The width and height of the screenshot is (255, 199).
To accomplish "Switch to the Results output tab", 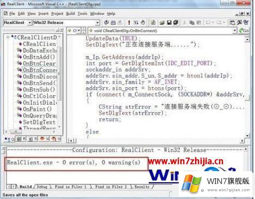I will pos(142,186).
